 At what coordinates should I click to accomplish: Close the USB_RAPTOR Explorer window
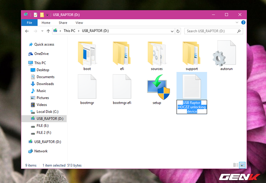(x=240, y=15)
